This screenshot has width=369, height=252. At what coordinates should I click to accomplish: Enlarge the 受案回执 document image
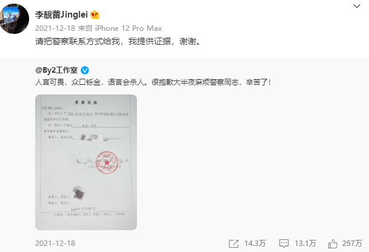coord(86,162)
